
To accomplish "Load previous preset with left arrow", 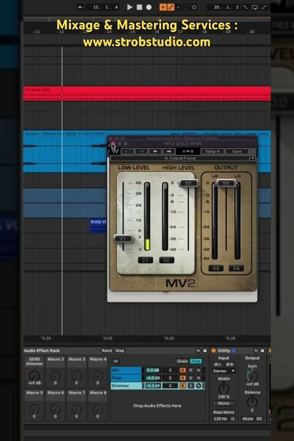I will pyautogui.click(x=155, y=151).
